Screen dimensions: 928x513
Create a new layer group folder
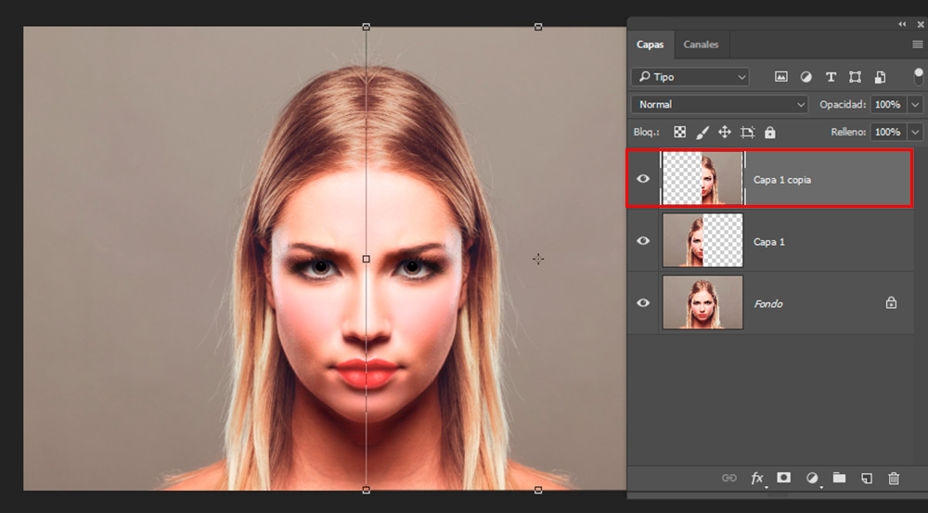839,478
